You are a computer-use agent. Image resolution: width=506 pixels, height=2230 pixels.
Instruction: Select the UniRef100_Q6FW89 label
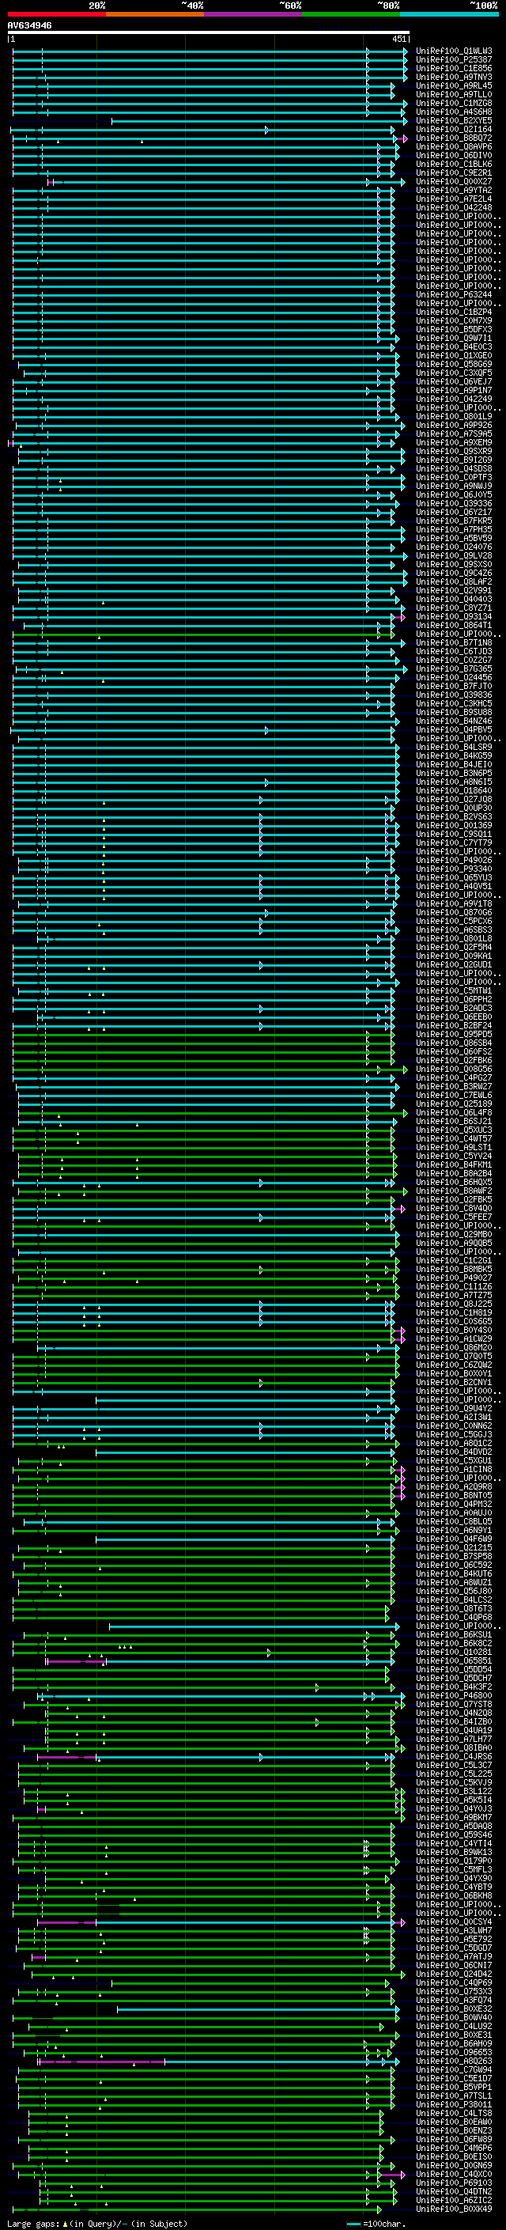click(454, 2139)
